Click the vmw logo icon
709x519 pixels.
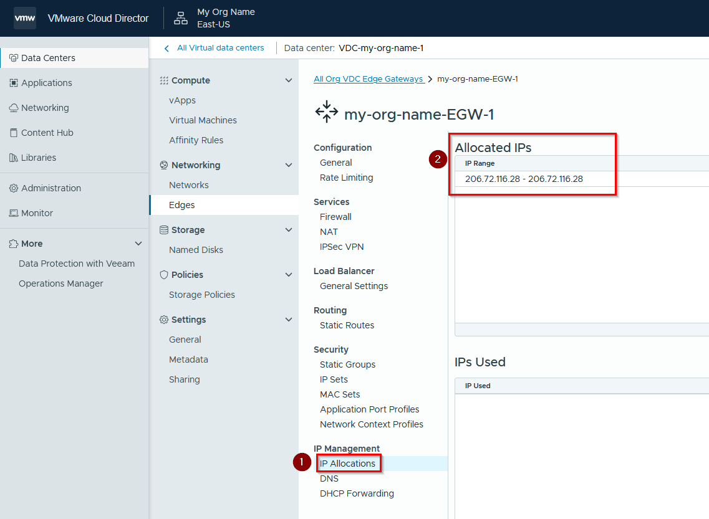click(25, 18)
